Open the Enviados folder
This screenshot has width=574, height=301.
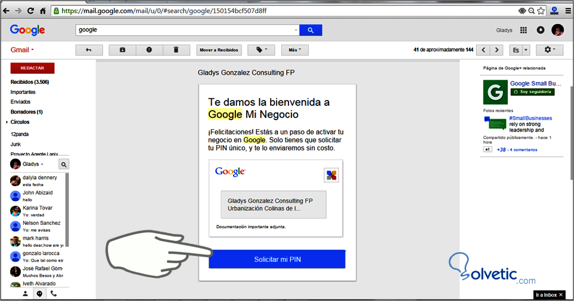20,102
